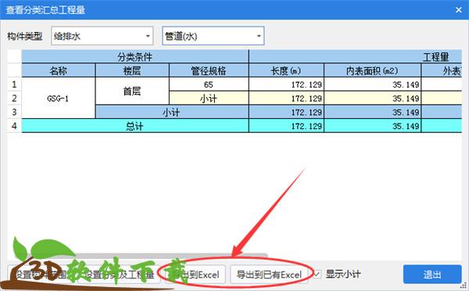Image resolution: width=469 pixels, height=291 pixels.
Task: Click the GSG-1 name cell
Action: coord(59,98)
